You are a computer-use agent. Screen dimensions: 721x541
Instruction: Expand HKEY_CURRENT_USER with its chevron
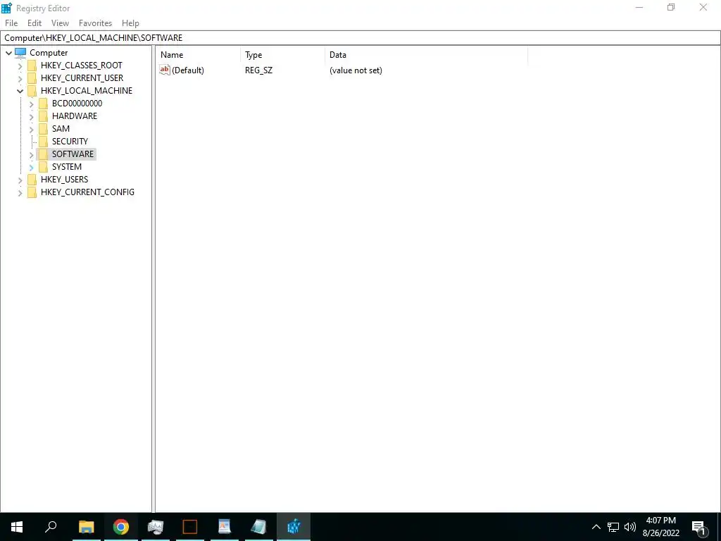click(20, 78)
